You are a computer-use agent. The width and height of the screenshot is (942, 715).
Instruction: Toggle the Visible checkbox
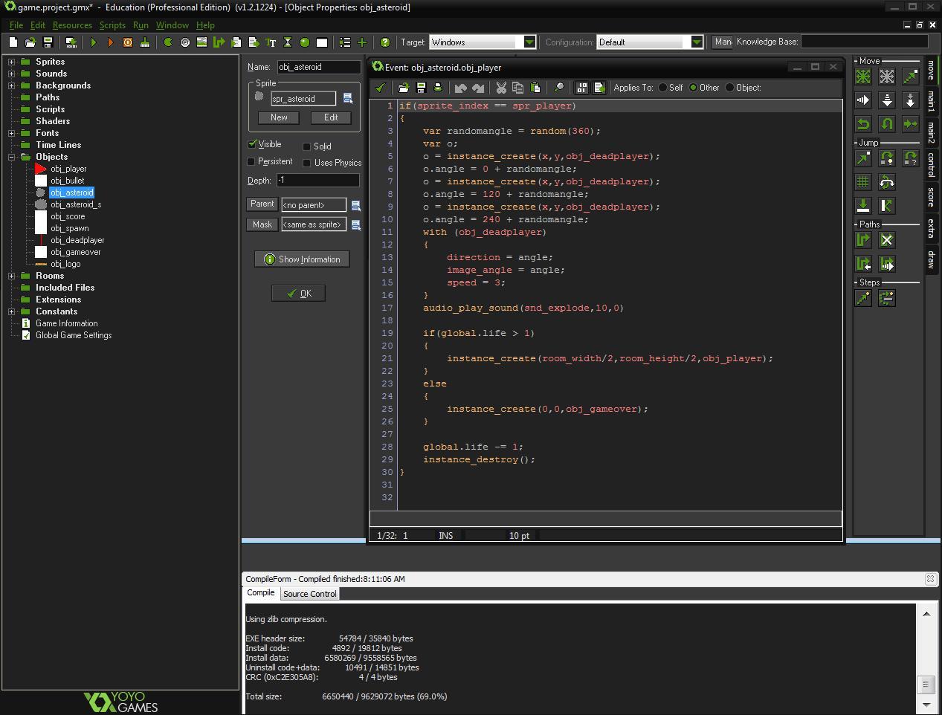point(253,144)
